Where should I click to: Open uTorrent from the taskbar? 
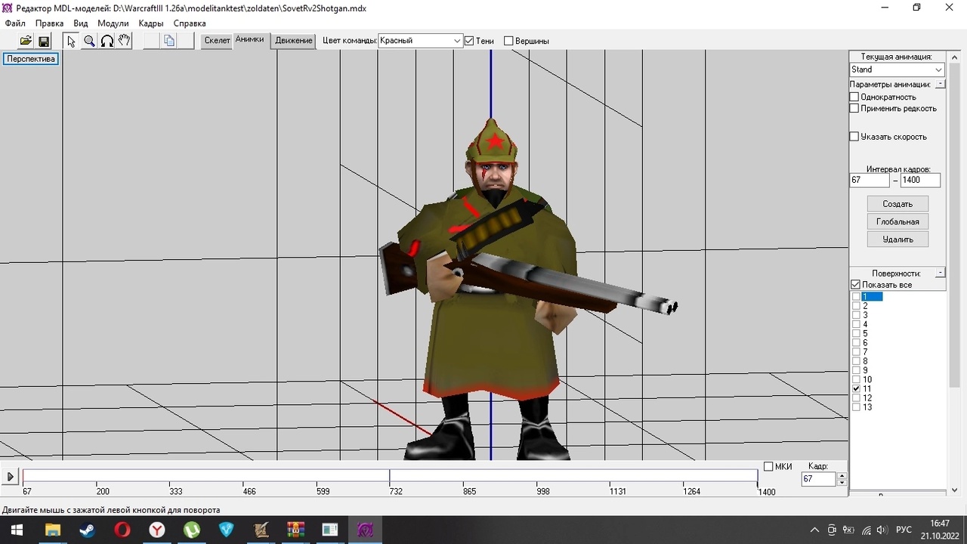(x=192, y=530)
